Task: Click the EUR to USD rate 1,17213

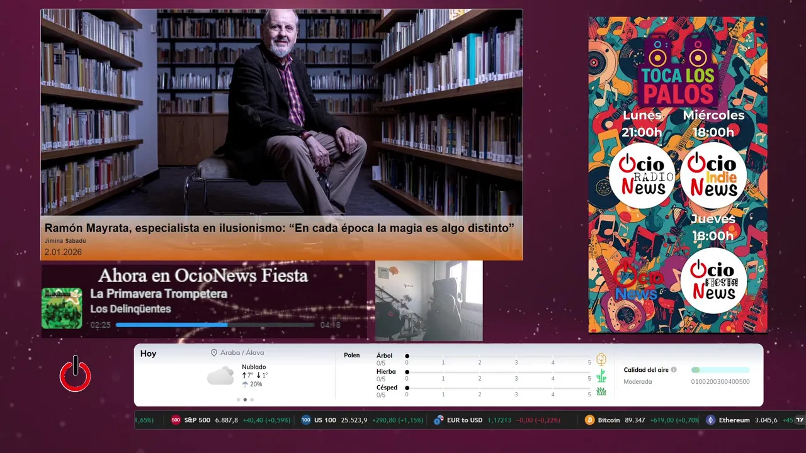Action: pyautogui.click(x=499, y=420)
